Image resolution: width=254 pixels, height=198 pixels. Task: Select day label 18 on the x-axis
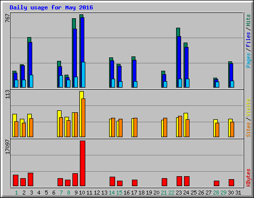141,193
